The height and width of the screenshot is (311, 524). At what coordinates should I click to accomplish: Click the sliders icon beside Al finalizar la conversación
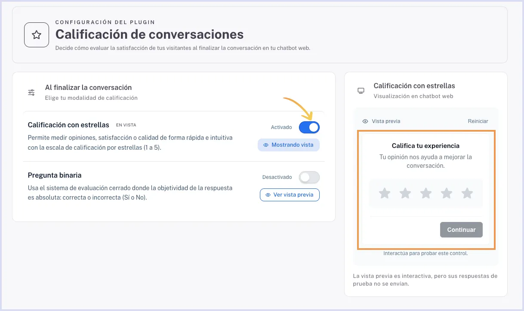pos(31,92)
